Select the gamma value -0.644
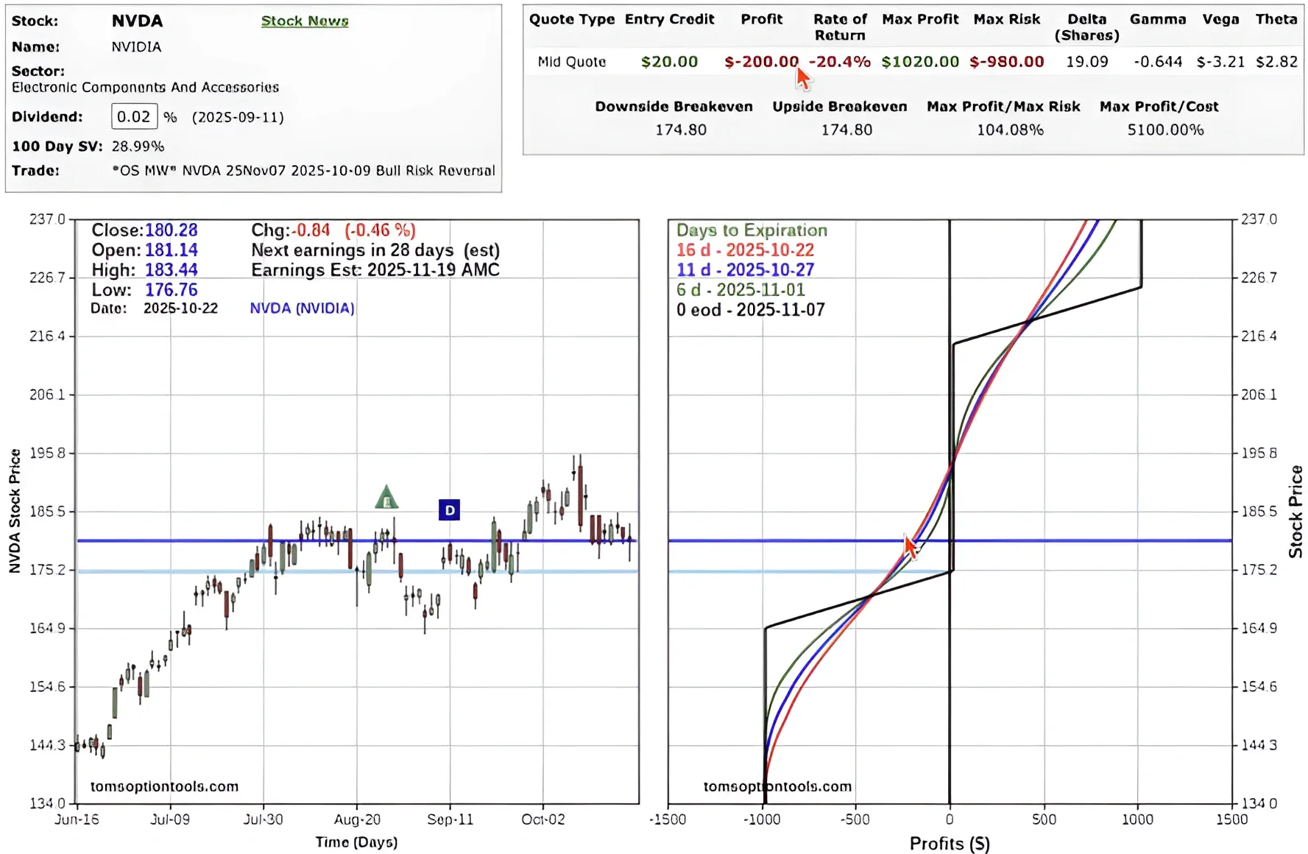 point(1158,62)
